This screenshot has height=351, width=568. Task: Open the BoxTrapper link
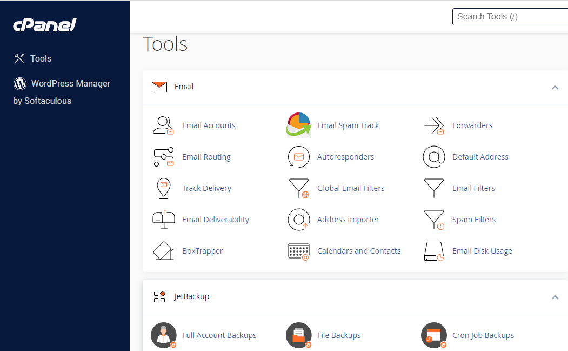[203, 251]
